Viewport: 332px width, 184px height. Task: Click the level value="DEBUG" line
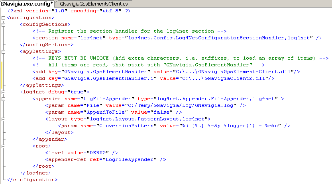click(x=82, y=153)
